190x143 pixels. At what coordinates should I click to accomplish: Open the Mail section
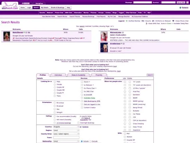coord(149,13)
